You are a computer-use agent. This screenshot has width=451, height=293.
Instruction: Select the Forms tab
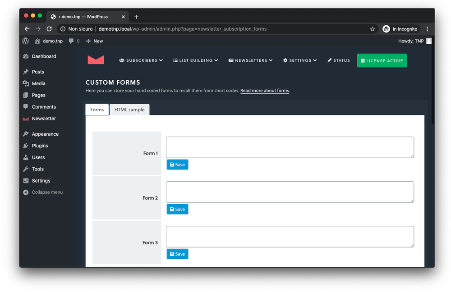pyautogui.click(x=97, y=110)
